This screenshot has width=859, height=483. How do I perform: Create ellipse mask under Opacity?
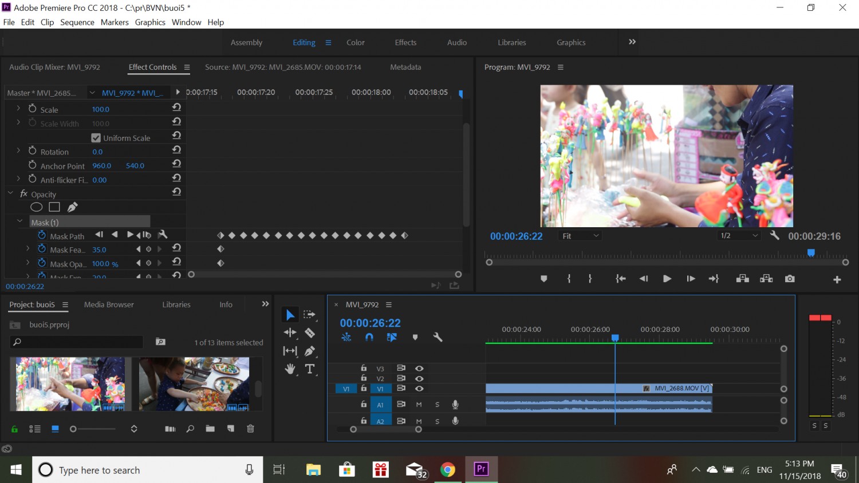click(37, 207)
